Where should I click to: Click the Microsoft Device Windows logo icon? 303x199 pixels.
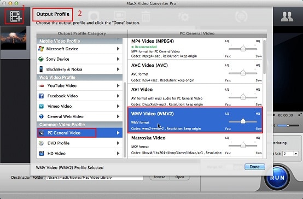41,49
